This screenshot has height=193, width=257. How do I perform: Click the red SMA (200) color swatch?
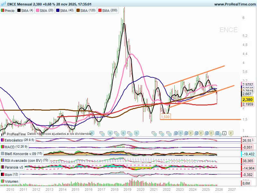click(x=100, y=11)
